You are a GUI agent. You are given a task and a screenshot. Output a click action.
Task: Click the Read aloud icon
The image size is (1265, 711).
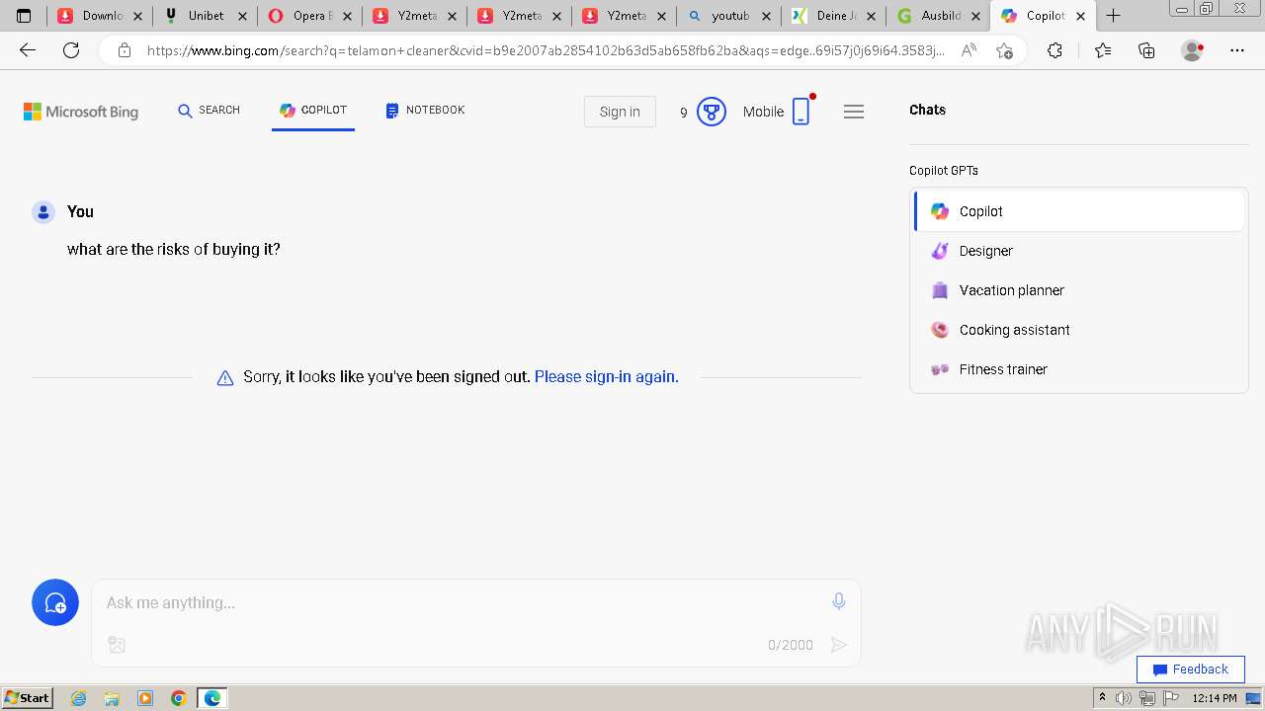tap(969, 50)
